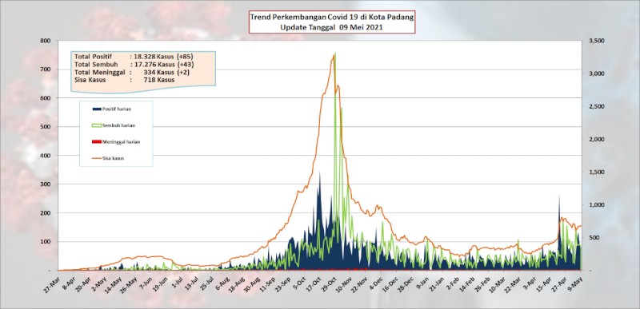The width and height of the screenshot is (640, 309).
Task: Click the 800 left axis value
Action: coord(46,41)
